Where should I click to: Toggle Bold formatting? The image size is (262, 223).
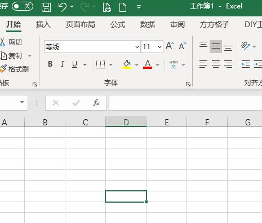tap(50, 64)
